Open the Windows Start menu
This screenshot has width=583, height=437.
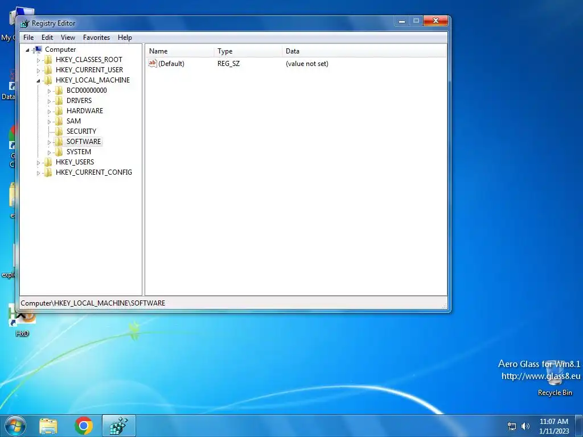(15, 426)
